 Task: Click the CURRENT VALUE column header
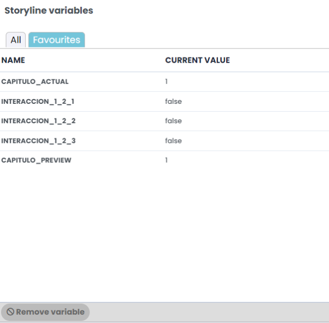tap(197, 60)
